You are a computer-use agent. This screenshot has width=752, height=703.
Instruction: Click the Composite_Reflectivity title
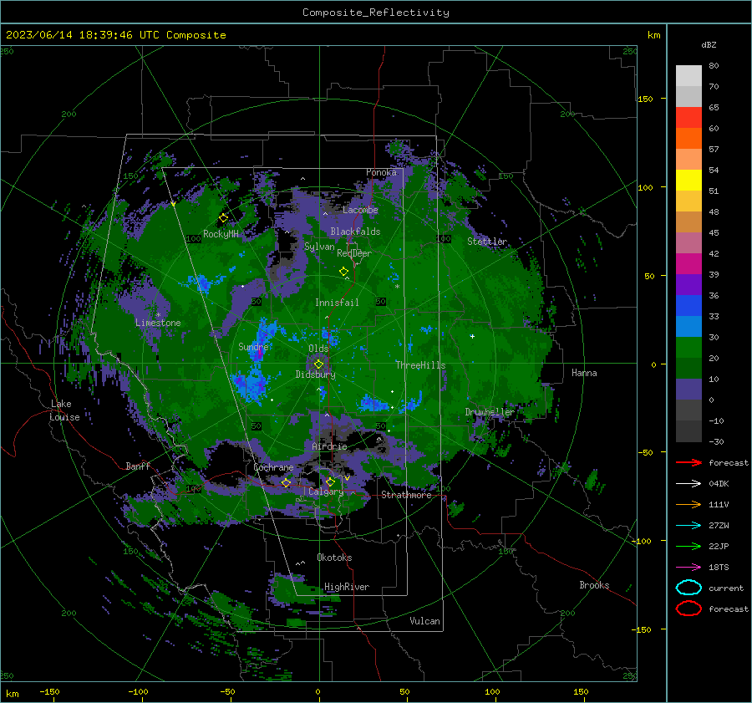click(376, 13)
